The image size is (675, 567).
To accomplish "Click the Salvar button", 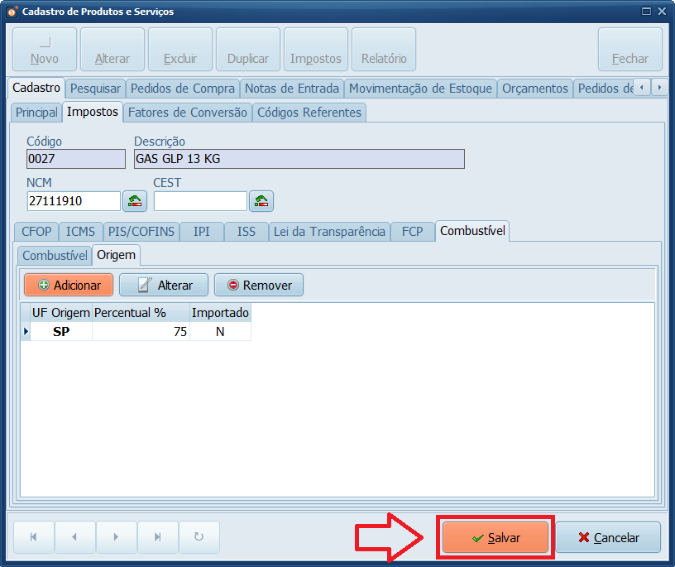I will point(496,538).
